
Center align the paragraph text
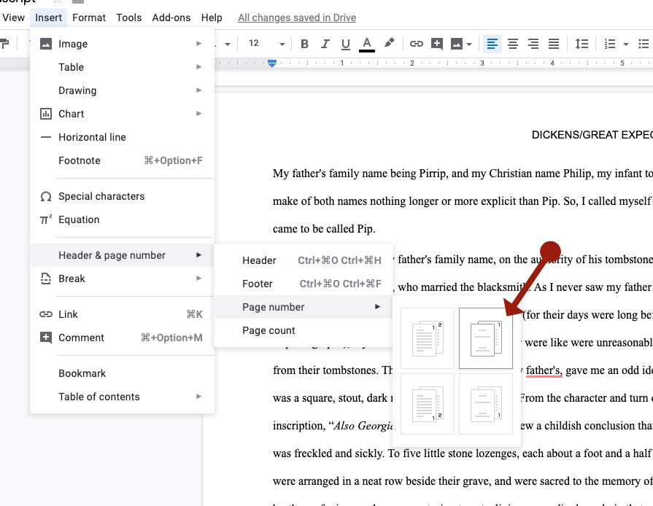click(513, 43)
